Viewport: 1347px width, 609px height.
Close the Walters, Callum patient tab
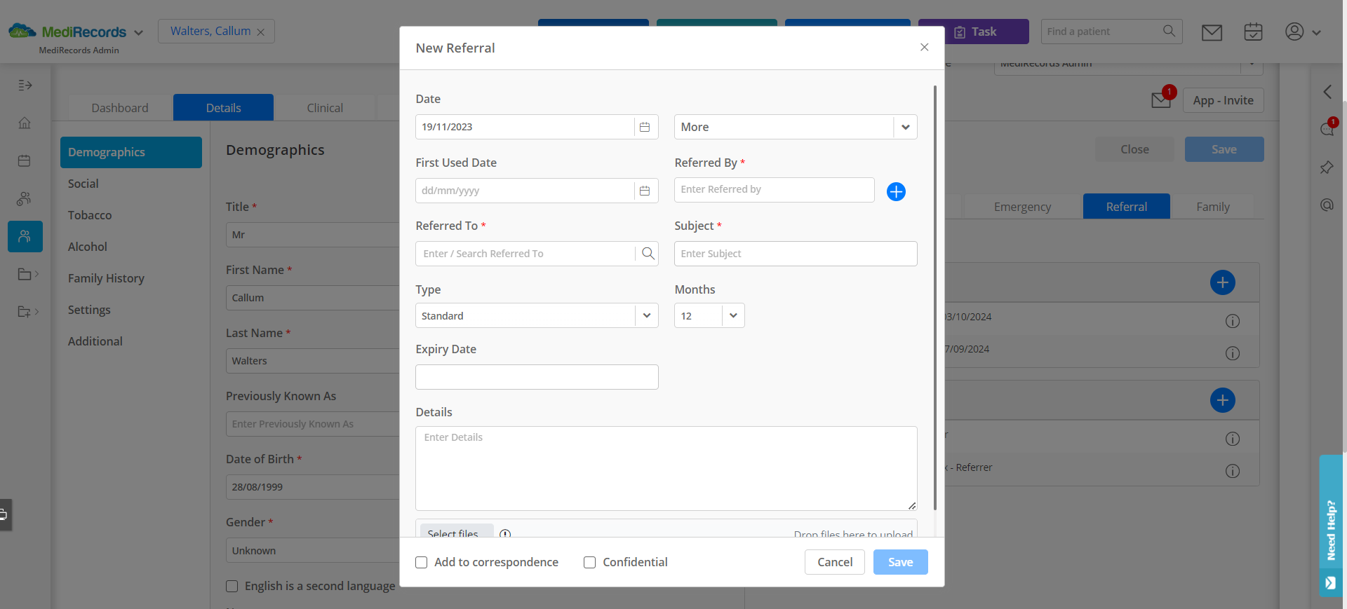[x=261, y=32]
